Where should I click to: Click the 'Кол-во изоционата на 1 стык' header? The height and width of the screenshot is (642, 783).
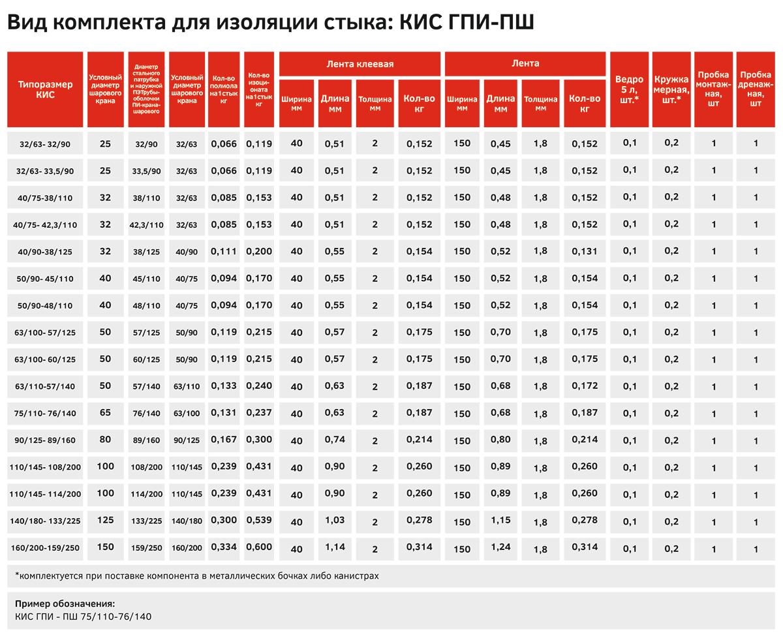click(259, 89)
